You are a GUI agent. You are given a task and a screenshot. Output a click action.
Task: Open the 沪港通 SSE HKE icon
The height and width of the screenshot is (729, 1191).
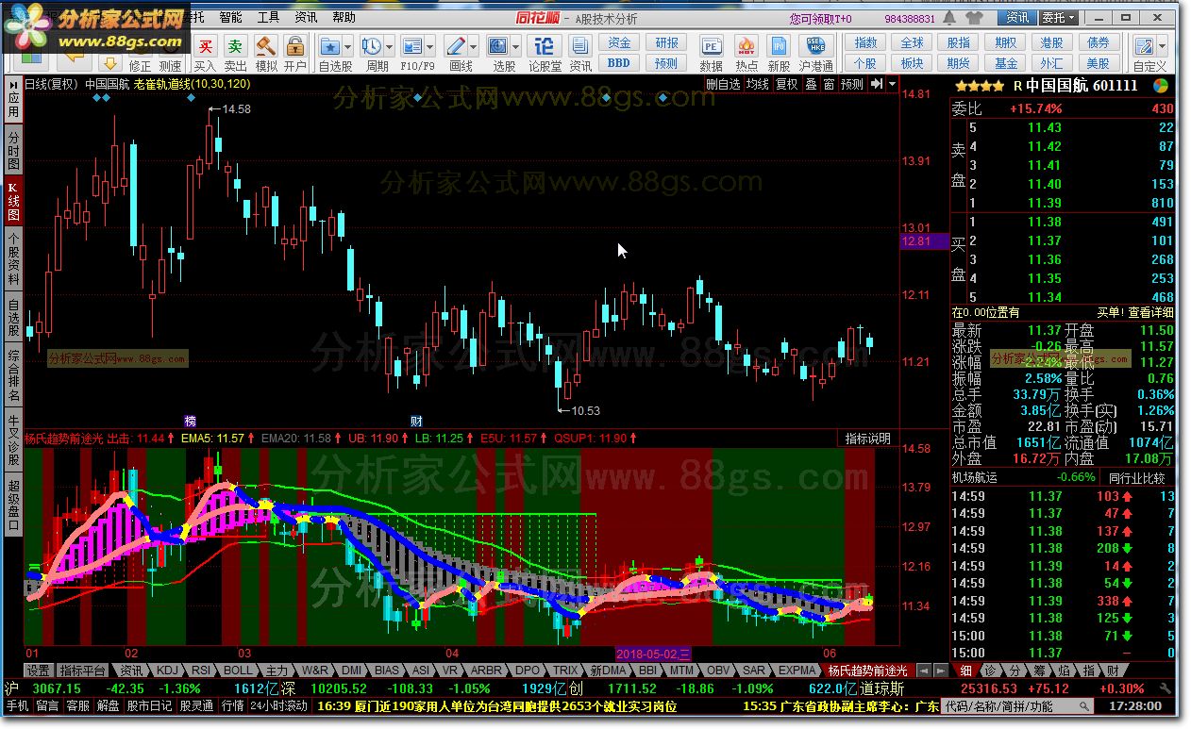(814, 46)
